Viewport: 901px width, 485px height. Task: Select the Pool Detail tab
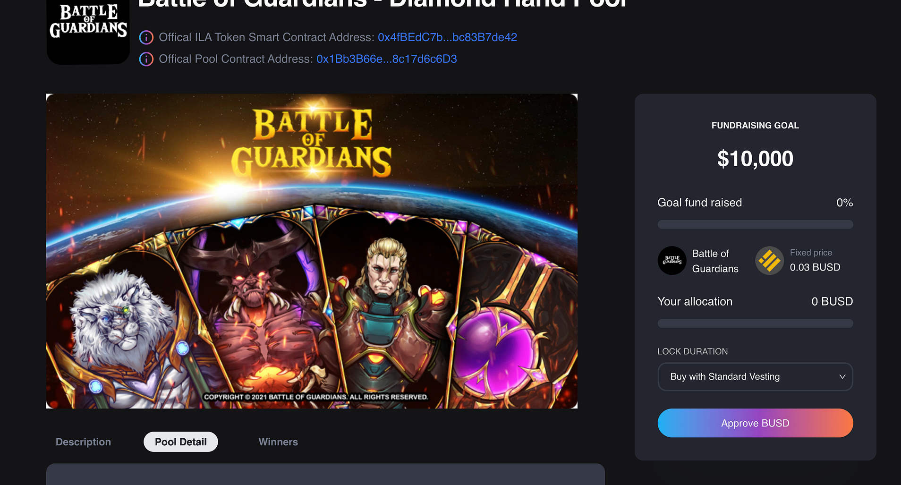pos(181,442)
